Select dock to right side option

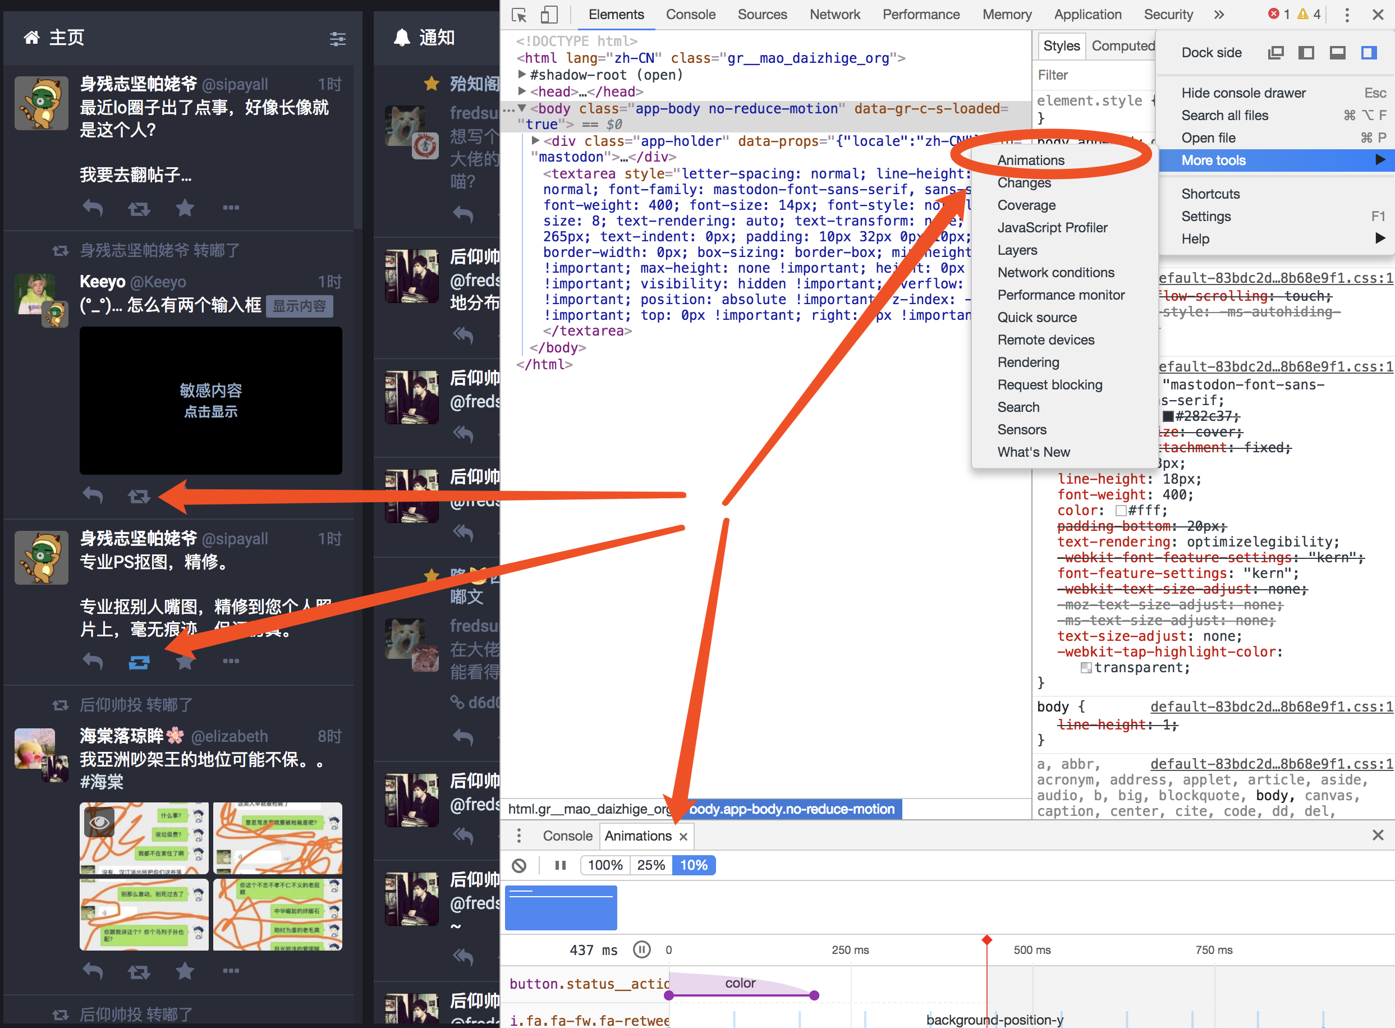tap(1369, 53)
